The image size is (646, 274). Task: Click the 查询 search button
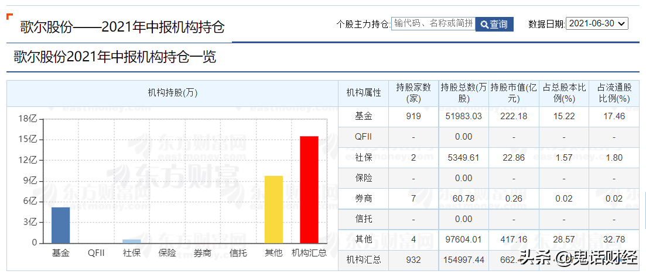[x=494, y=24]
